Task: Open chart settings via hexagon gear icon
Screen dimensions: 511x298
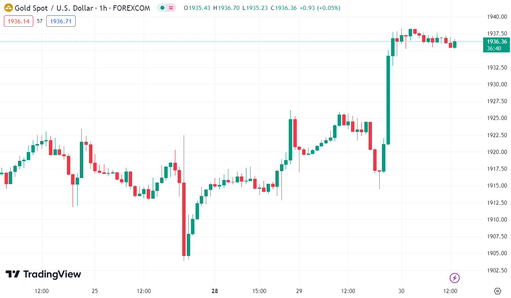Action: pyautogui.click(x=497, y=291)
